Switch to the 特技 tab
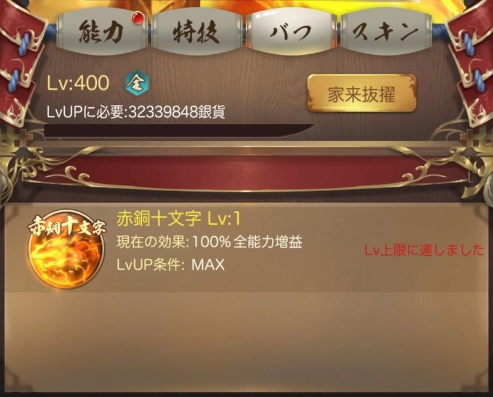This screenshot has width=493, height=397. [x=197, y=32]
